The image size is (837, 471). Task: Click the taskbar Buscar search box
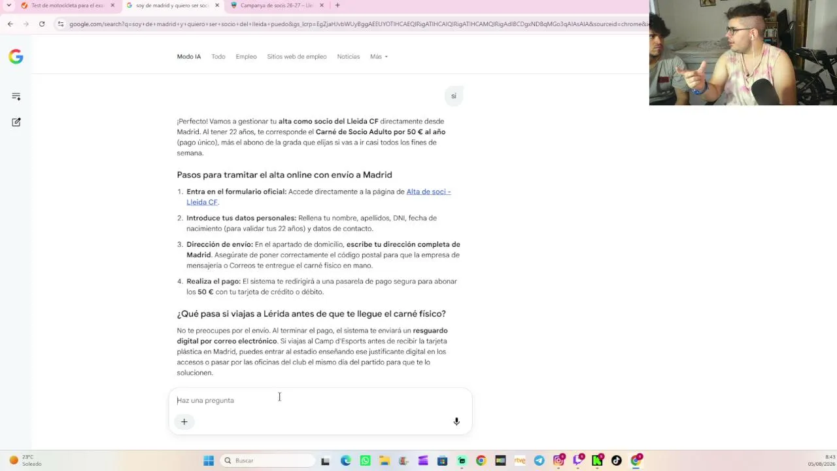(267, 461)
